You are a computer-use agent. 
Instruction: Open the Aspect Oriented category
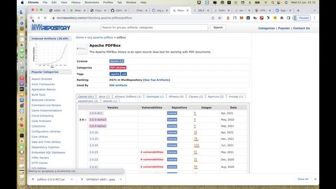tap(42, 79)
